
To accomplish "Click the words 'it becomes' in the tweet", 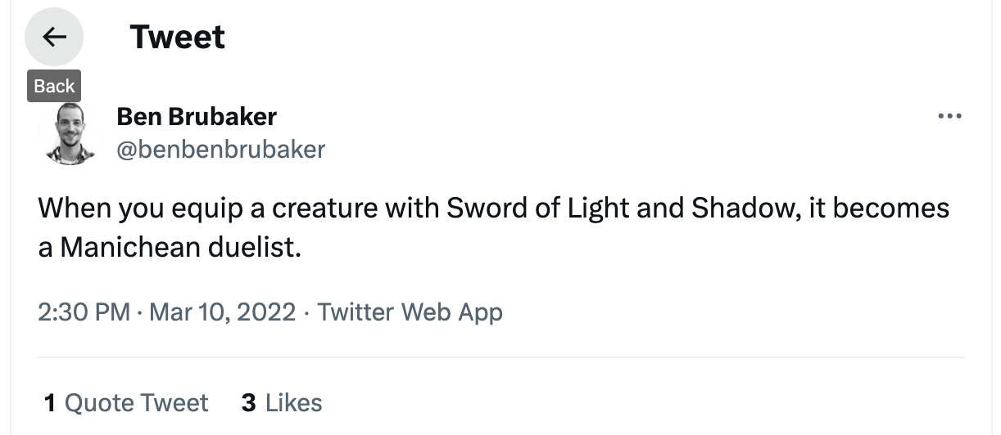I will 879,209.
